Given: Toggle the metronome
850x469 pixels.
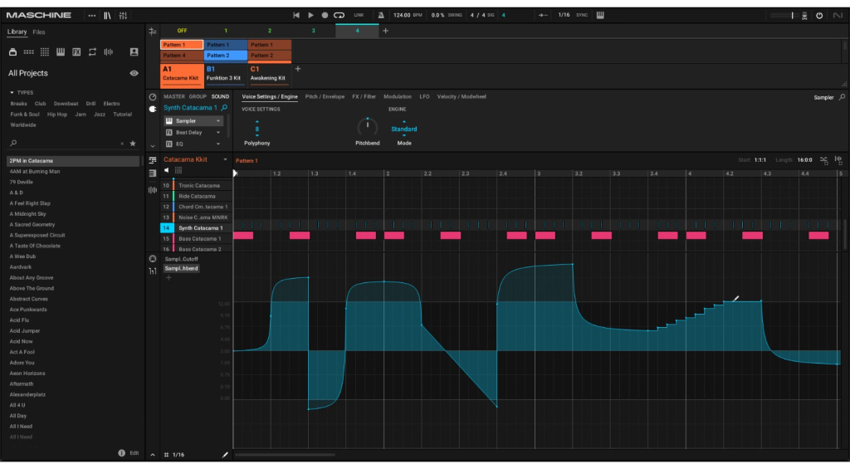Looking at the screenshot, I should [x=381, y=15].
